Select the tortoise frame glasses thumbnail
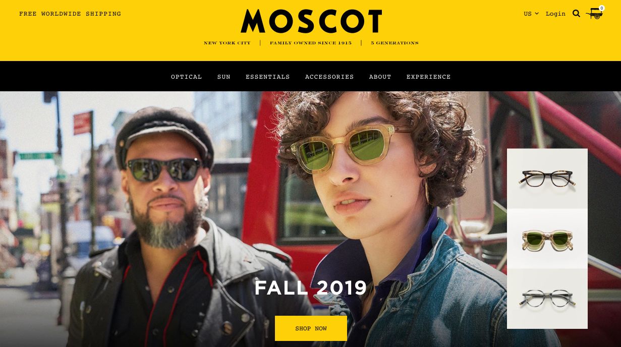Viewport: 621px width, 347px height. (547, 179)
